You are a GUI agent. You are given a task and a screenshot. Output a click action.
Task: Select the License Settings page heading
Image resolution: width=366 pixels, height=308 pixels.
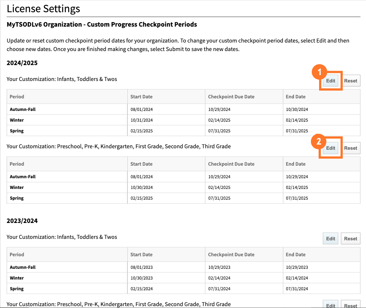[43, 9]
